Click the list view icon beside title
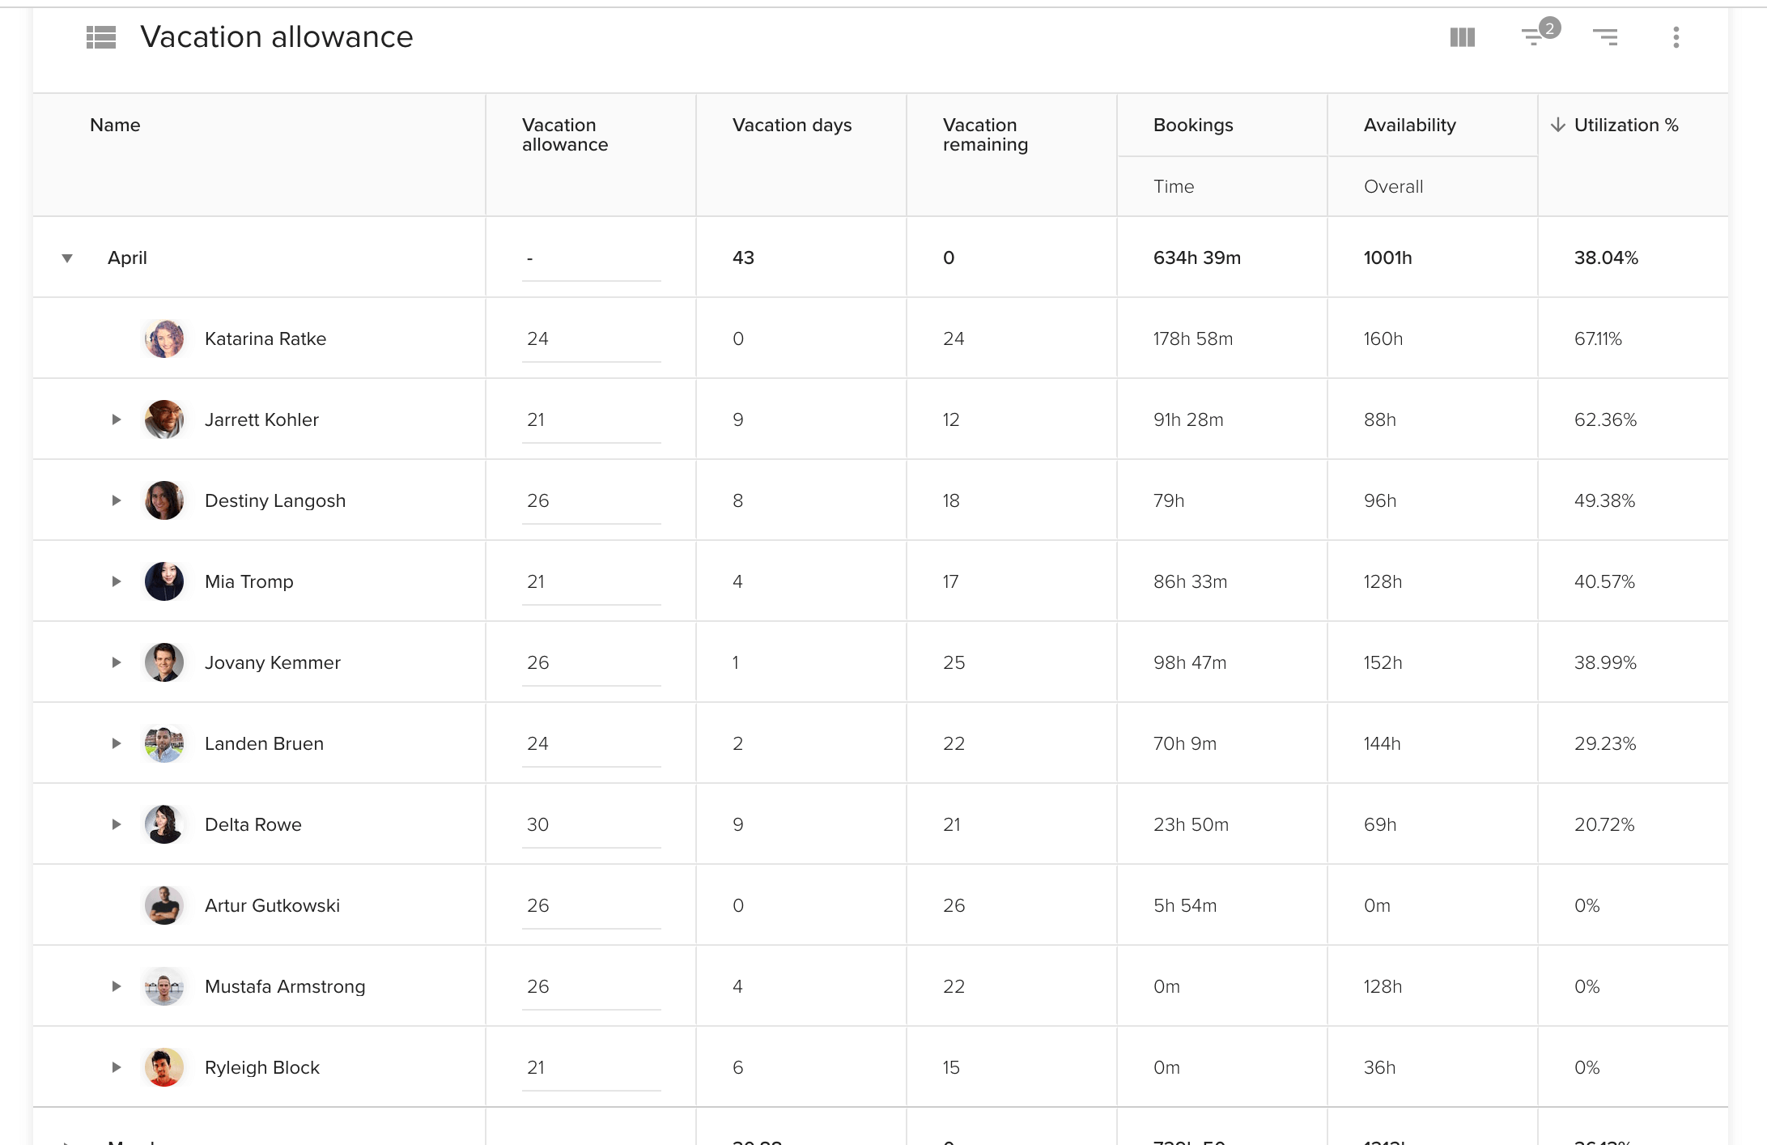 101,37
